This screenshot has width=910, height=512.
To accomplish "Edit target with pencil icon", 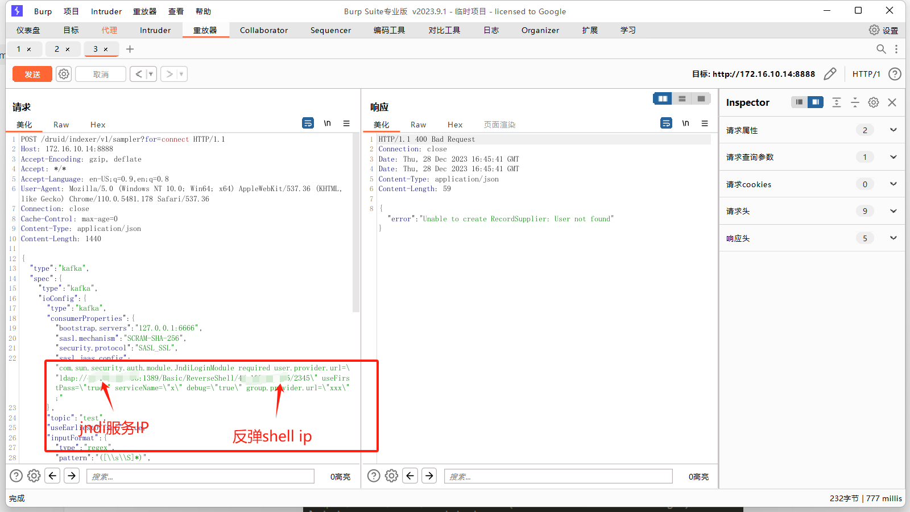I will [830, 74].
